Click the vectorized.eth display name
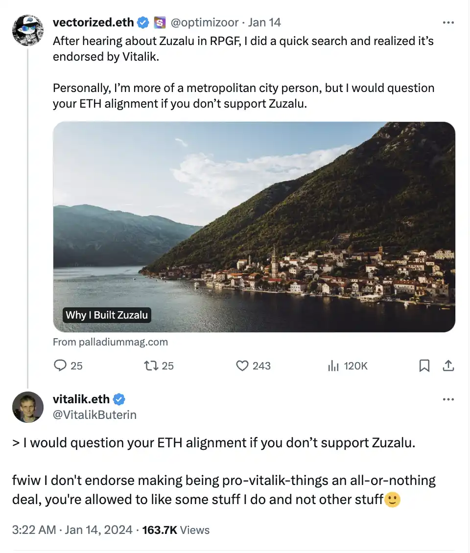The image size is (470, 553). [x=93, y=23]
